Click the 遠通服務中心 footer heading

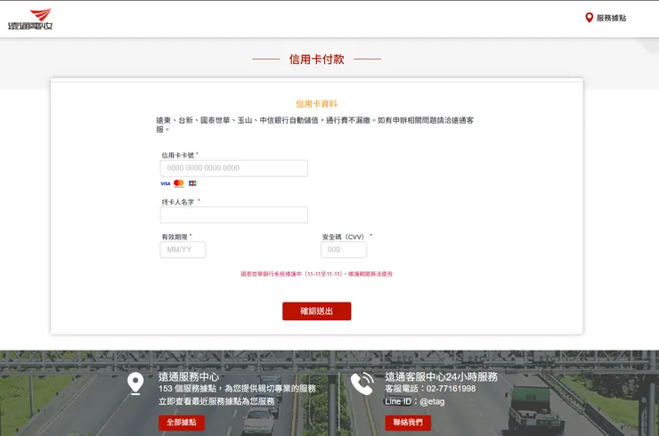click(x=189, y=376)
